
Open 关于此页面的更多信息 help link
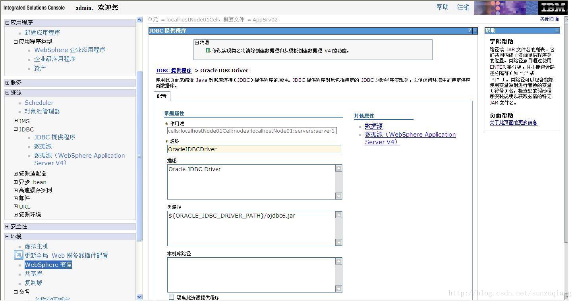point(513,123)
